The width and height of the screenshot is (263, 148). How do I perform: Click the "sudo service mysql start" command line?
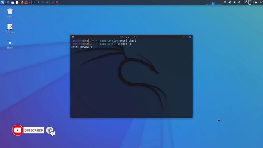(118, 41)
